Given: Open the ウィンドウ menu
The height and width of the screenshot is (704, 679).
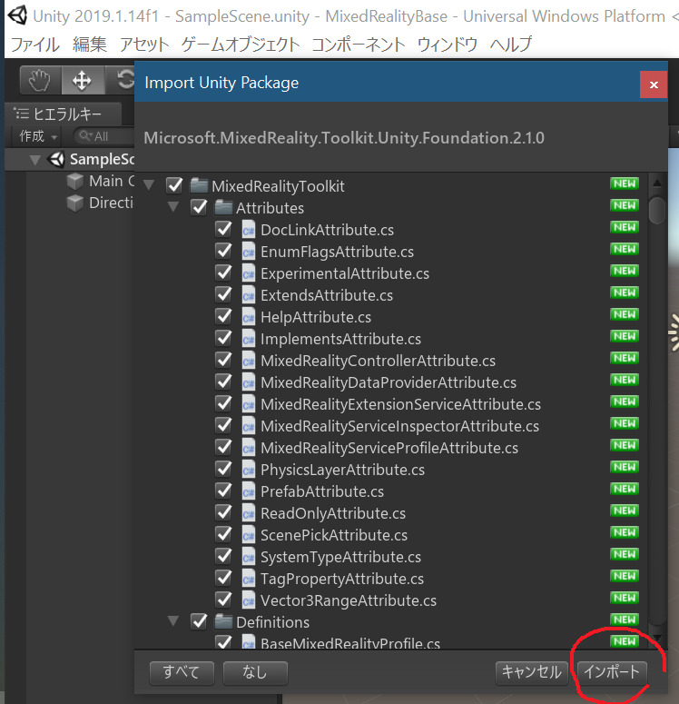Looking at the screenshot, I should pyautogui.click(x=448, y=45).
